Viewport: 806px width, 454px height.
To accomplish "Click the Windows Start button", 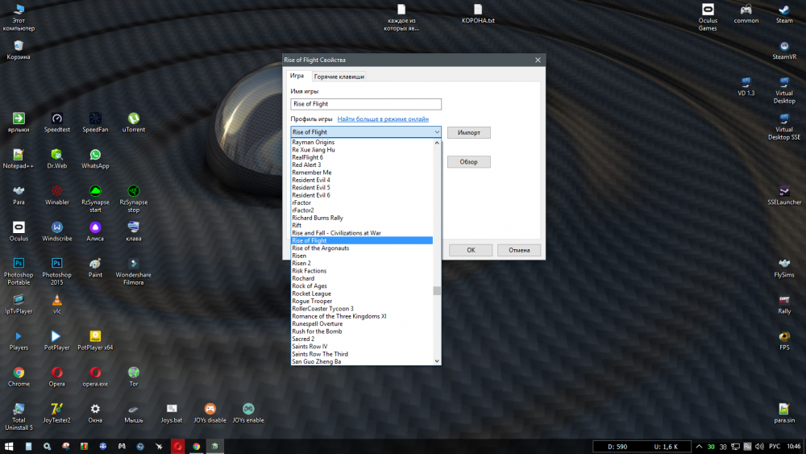I will coord(9,446).
